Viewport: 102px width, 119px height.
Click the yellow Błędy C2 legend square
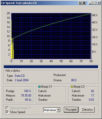coord(72,87)
